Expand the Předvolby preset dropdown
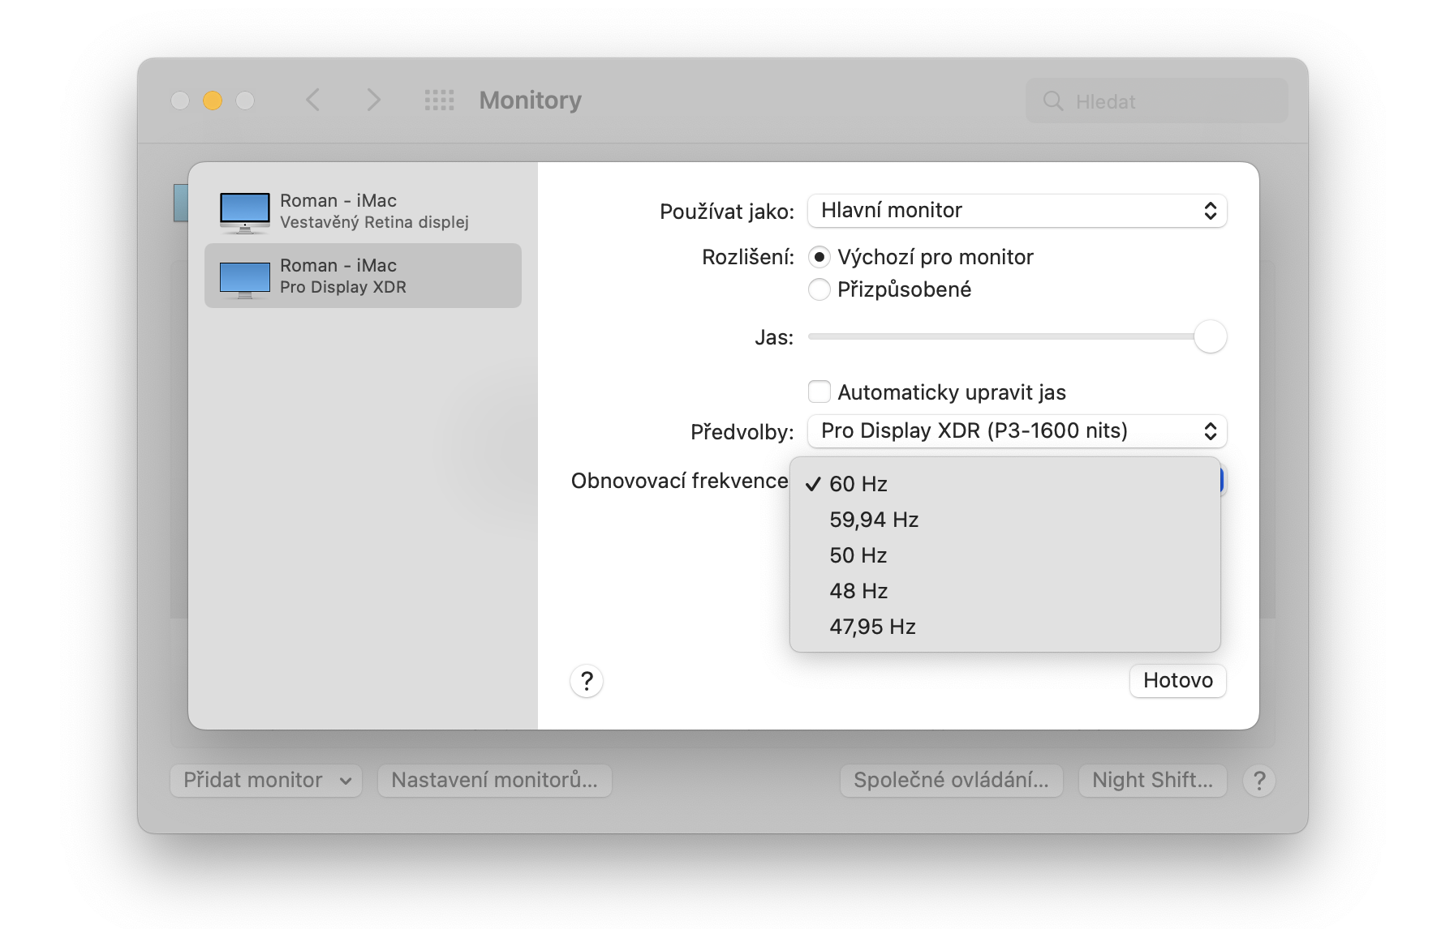 (1017, 431)
